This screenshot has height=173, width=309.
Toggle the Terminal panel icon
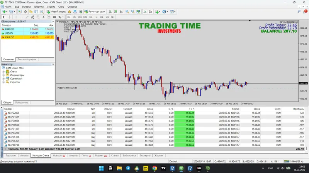click(x=36, y=12)
